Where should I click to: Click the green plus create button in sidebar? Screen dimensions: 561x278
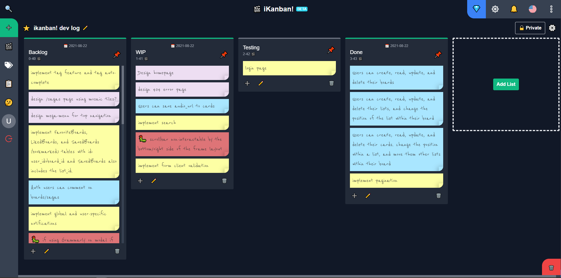coord(9,28)
